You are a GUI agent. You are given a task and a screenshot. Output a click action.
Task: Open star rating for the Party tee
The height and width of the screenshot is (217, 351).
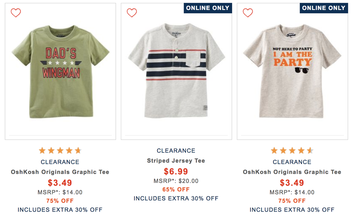pos(292,150)
